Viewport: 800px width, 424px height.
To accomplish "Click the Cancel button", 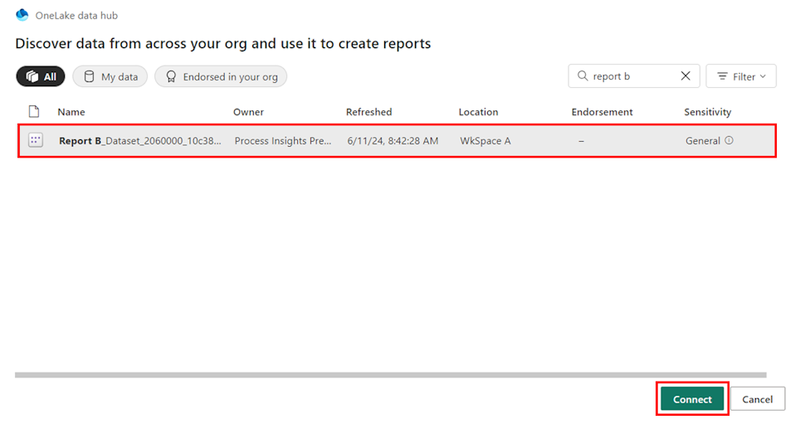I will coord(758,399).
